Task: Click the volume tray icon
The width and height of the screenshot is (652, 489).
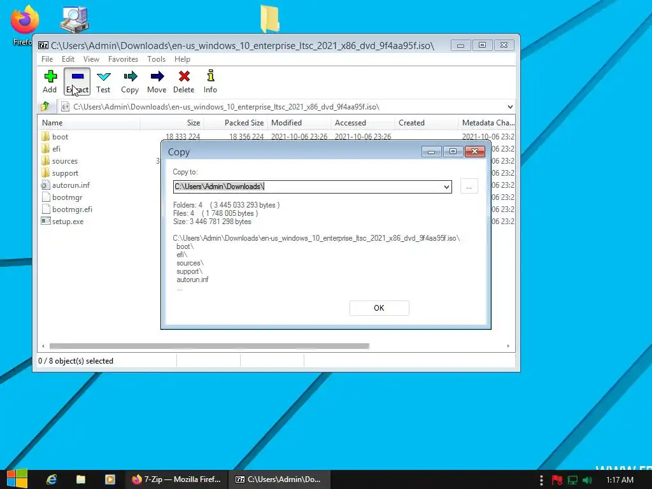Action: pyautogui.click(x=588, y=480)
